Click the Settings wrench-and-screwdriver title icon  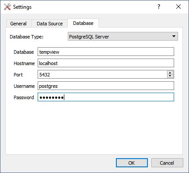(x=7, y=7)
